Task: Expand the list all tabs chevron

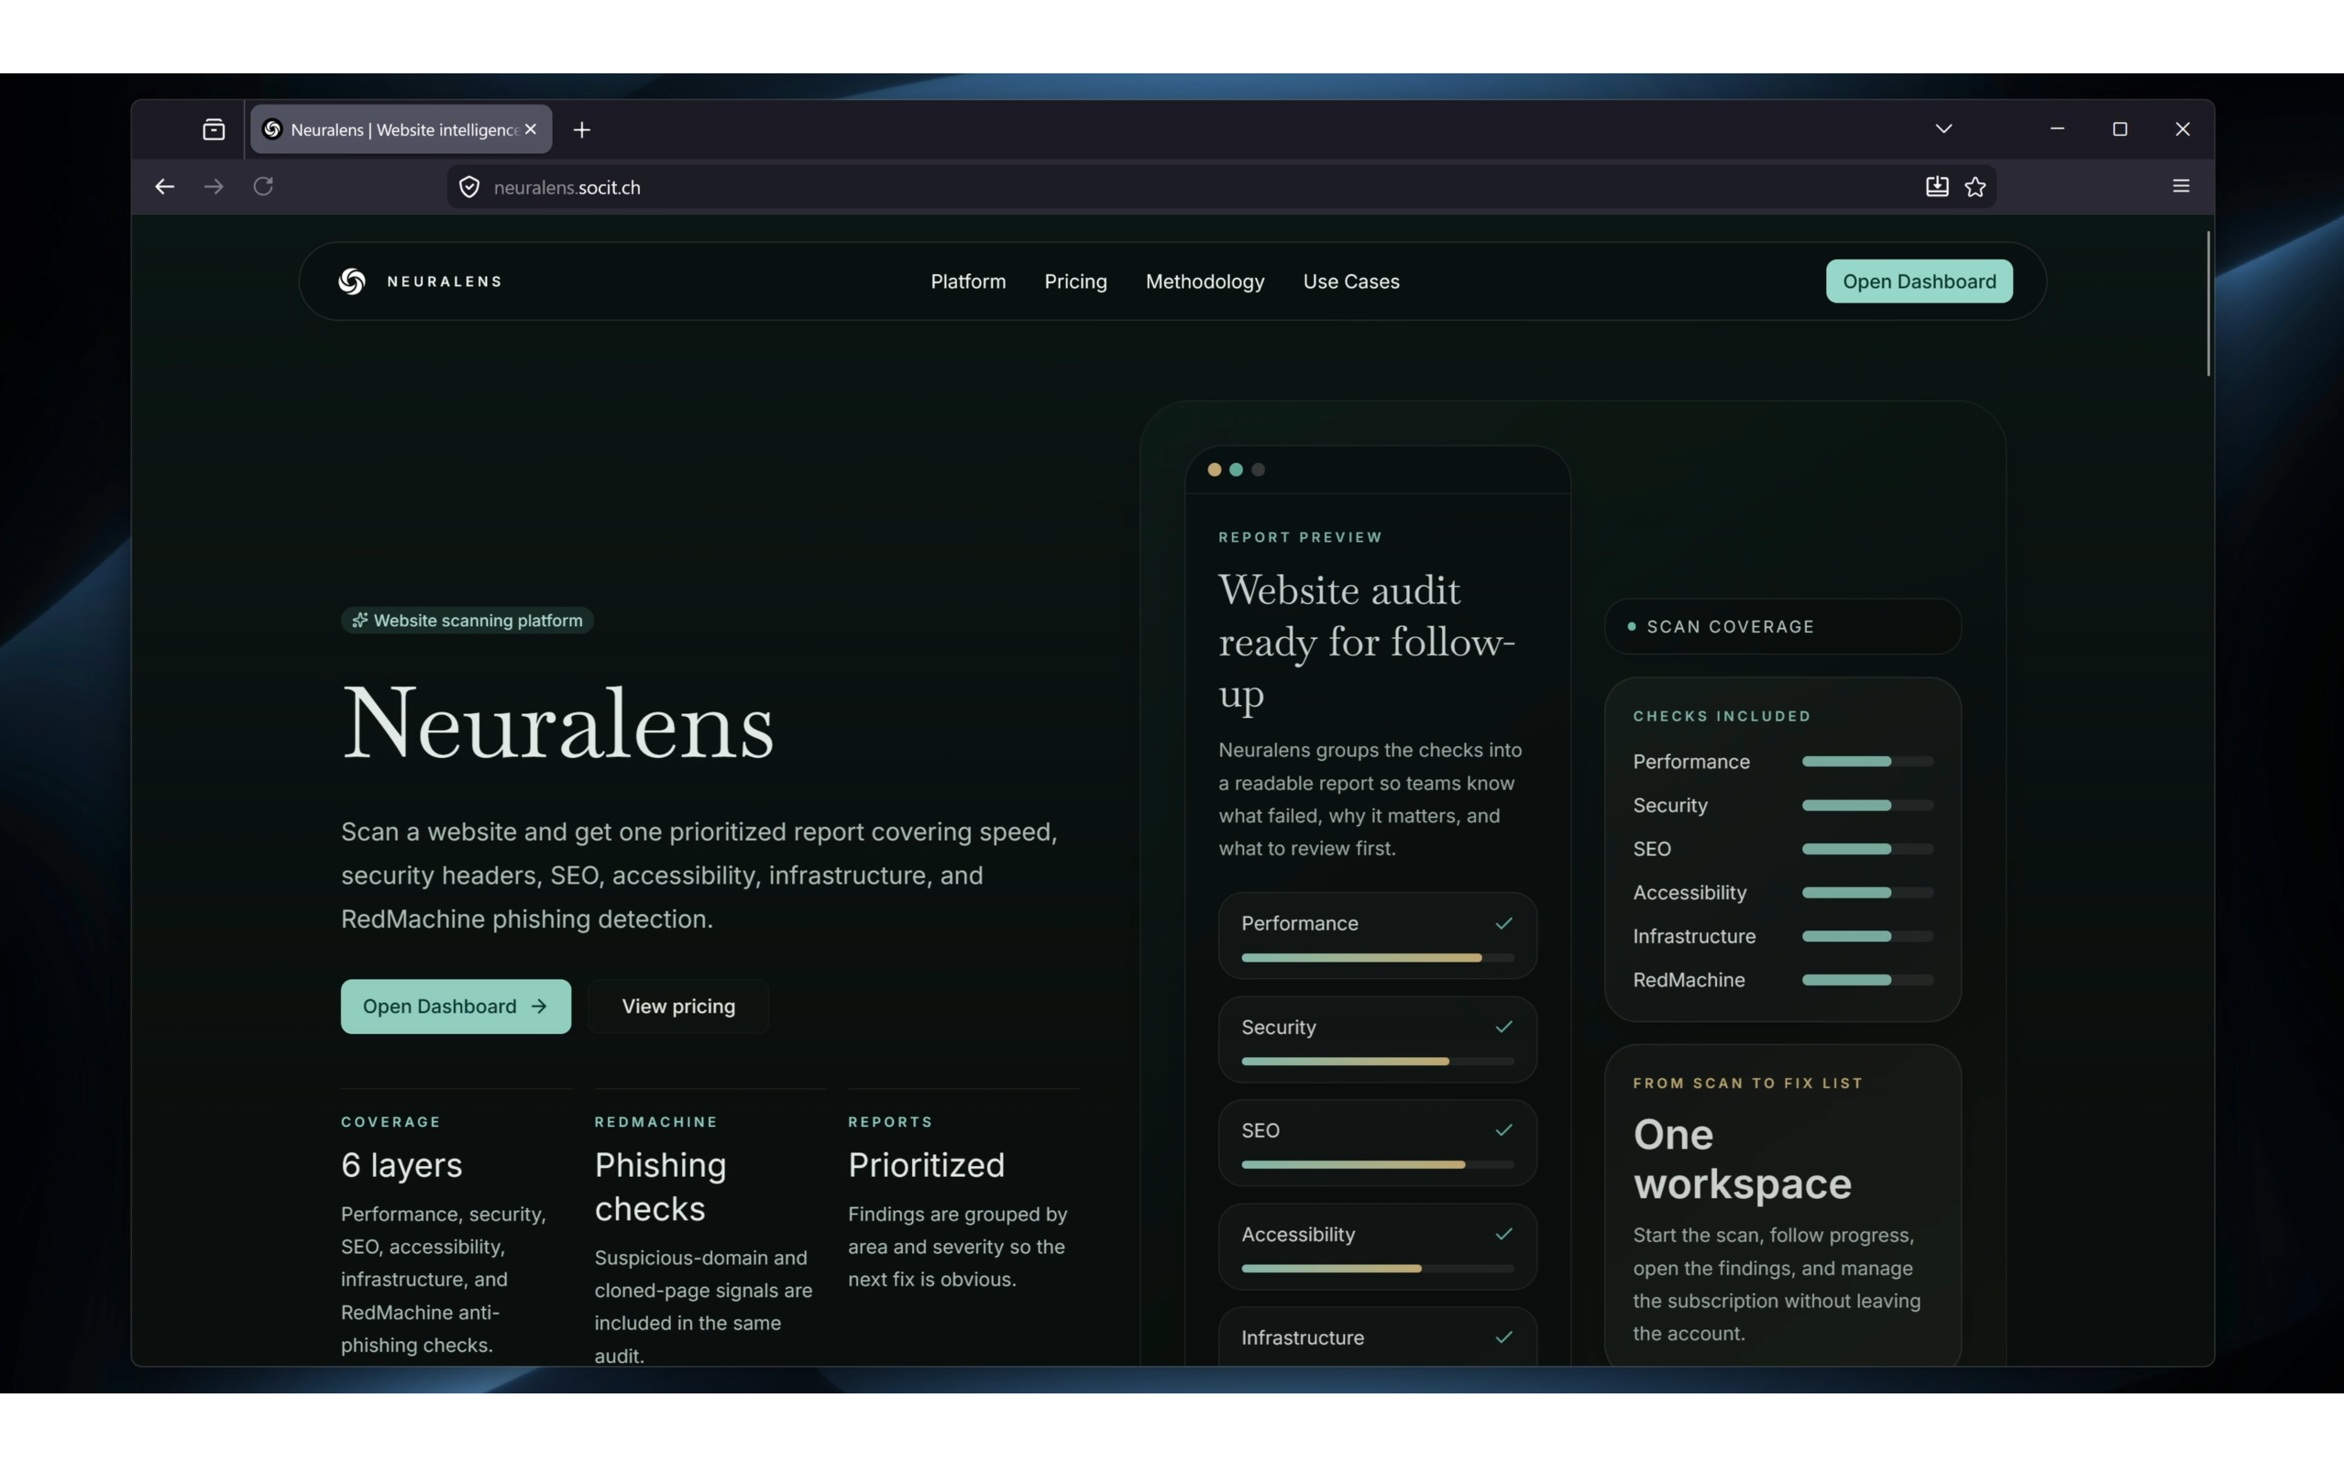Action: point(1943,128)
